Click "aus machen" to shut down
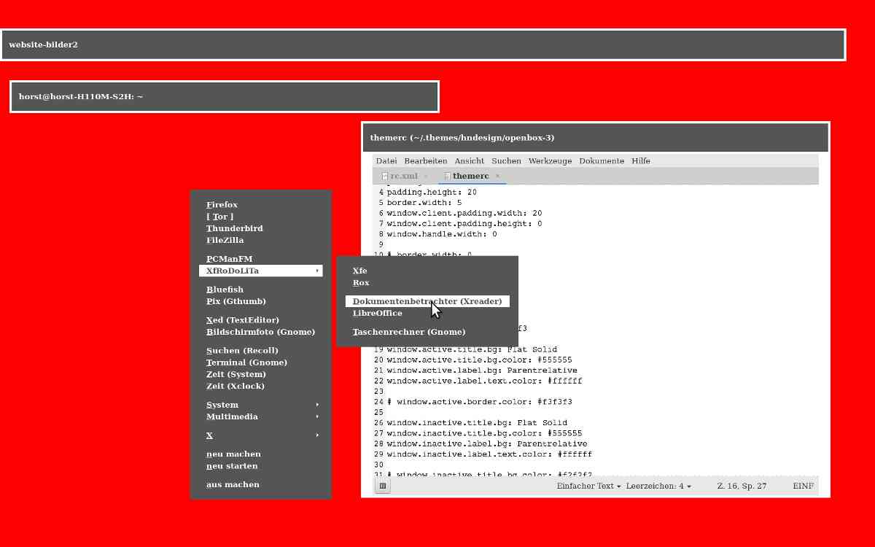Image resolution: width=875 pixels, height=547 pixels. point(233,484)
